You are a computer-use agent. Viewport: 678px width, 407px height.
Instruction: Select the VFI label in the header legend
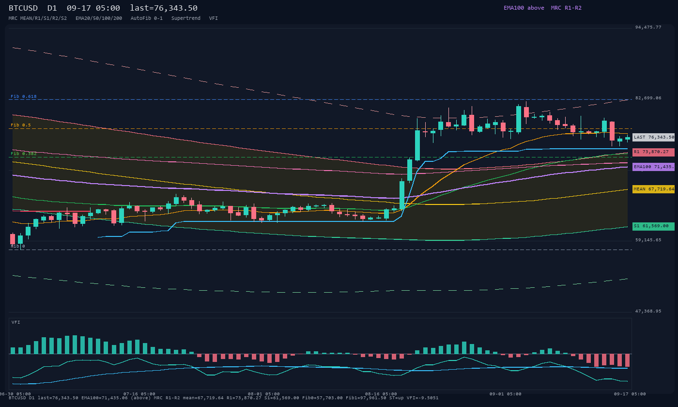pos(214,18)
